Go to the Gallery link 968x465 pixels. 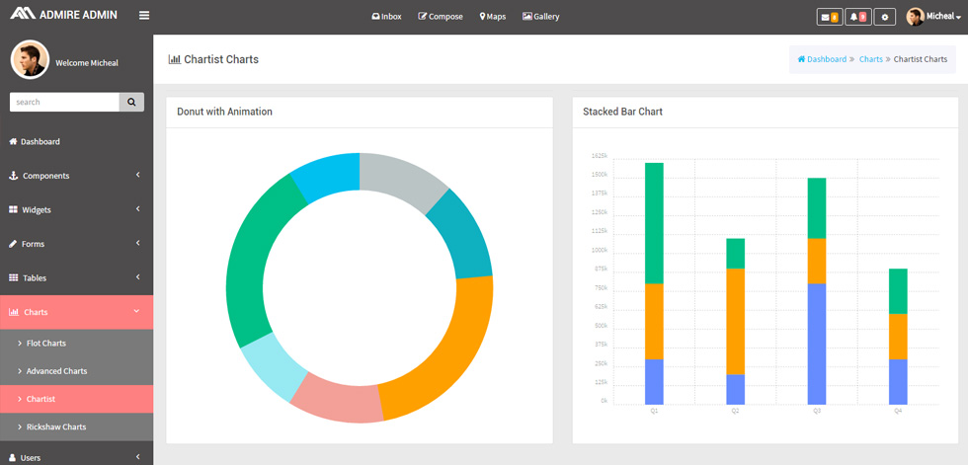tap(541, 17)
